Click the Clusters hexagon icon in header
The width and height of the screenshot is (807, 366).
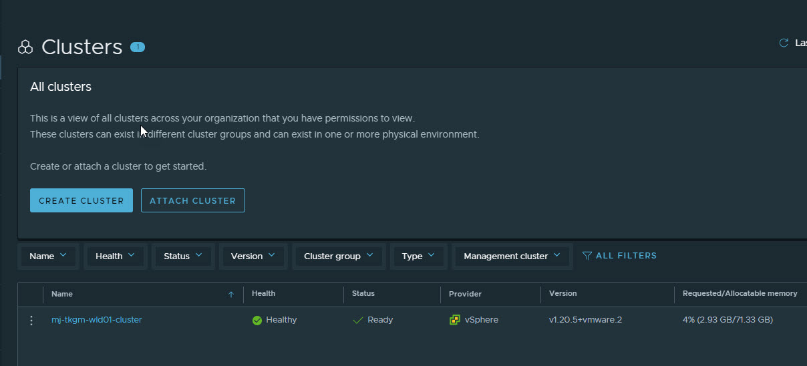point(25,47)
